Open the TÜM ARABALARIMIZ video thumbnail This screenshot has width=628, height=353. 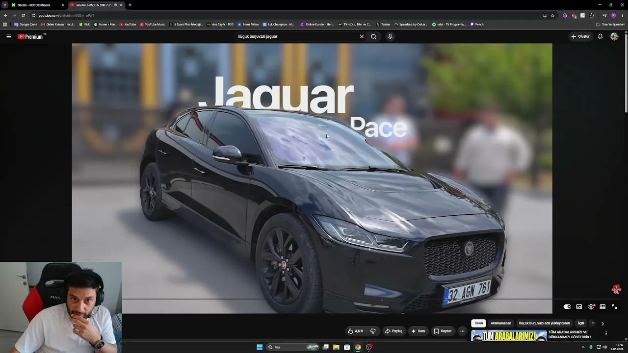pyautogui.click(x=509, y=335)
